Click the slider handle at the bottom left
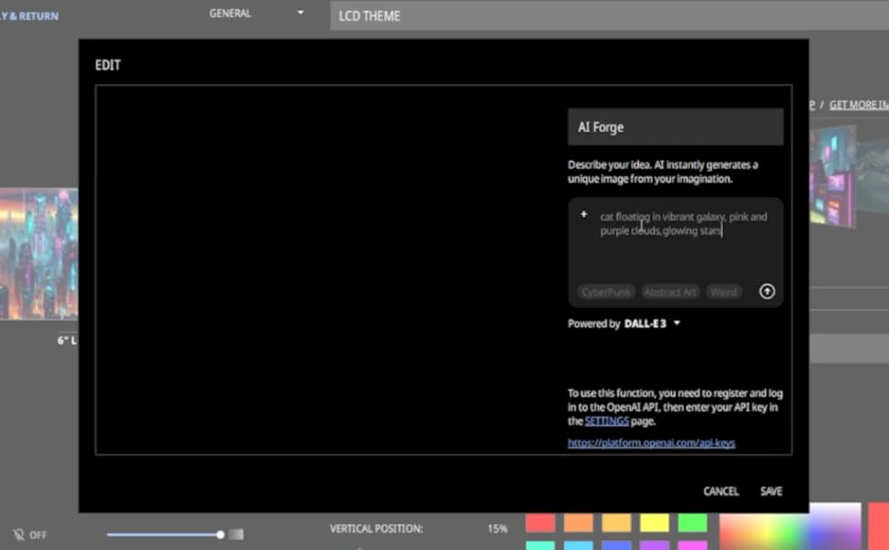 [x=220, y=534]
